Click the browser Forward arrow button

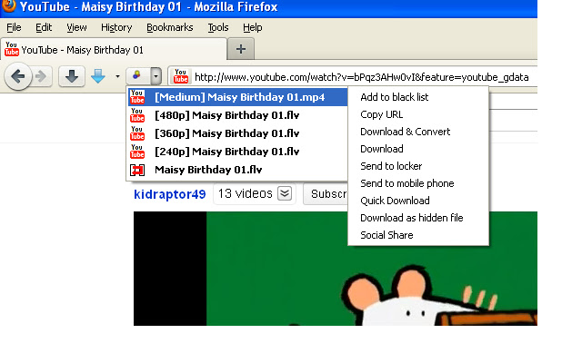click(x=41, y=76)
